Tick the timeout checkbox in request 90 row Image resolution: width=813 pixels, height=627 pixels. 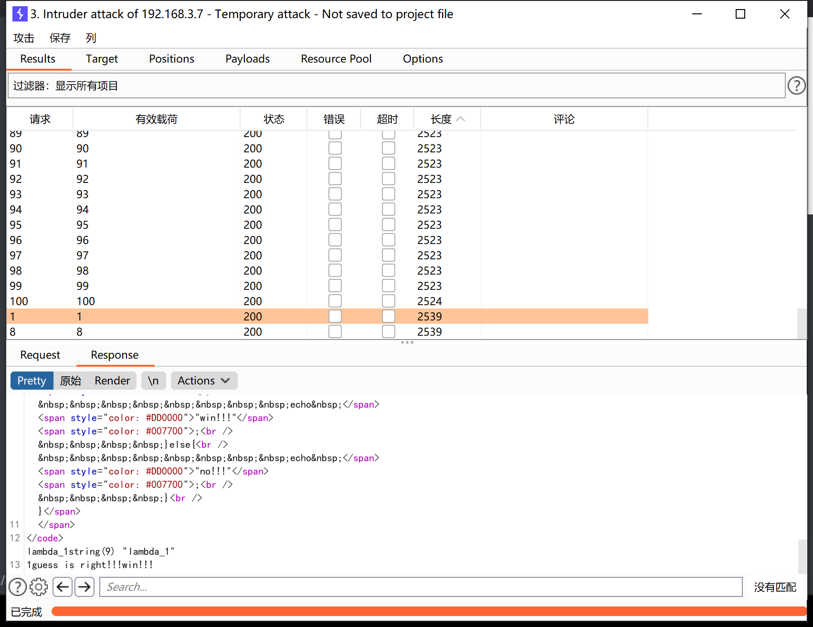pyautogui.click(x=389, y=149)
